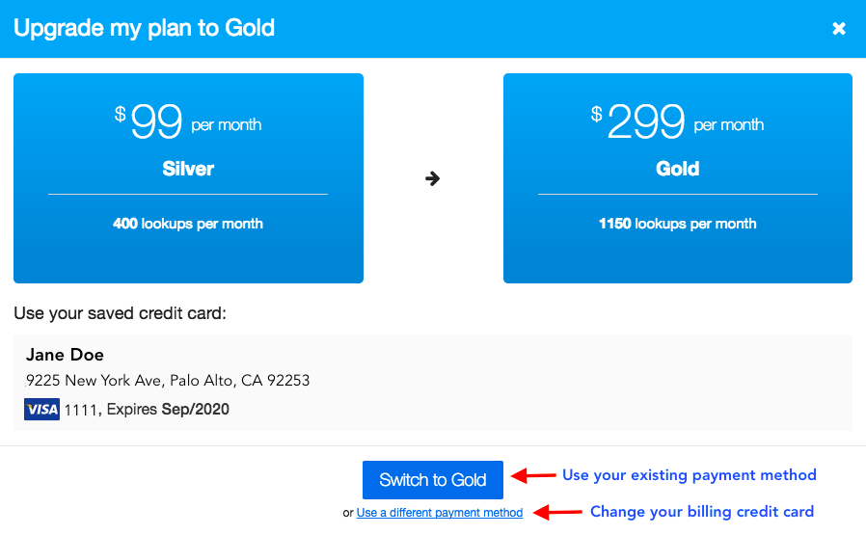The width and height of the screenshot is (866, 535).
Task: Click the 9225 New York Ave billing address
Action: tap(168, 381)
